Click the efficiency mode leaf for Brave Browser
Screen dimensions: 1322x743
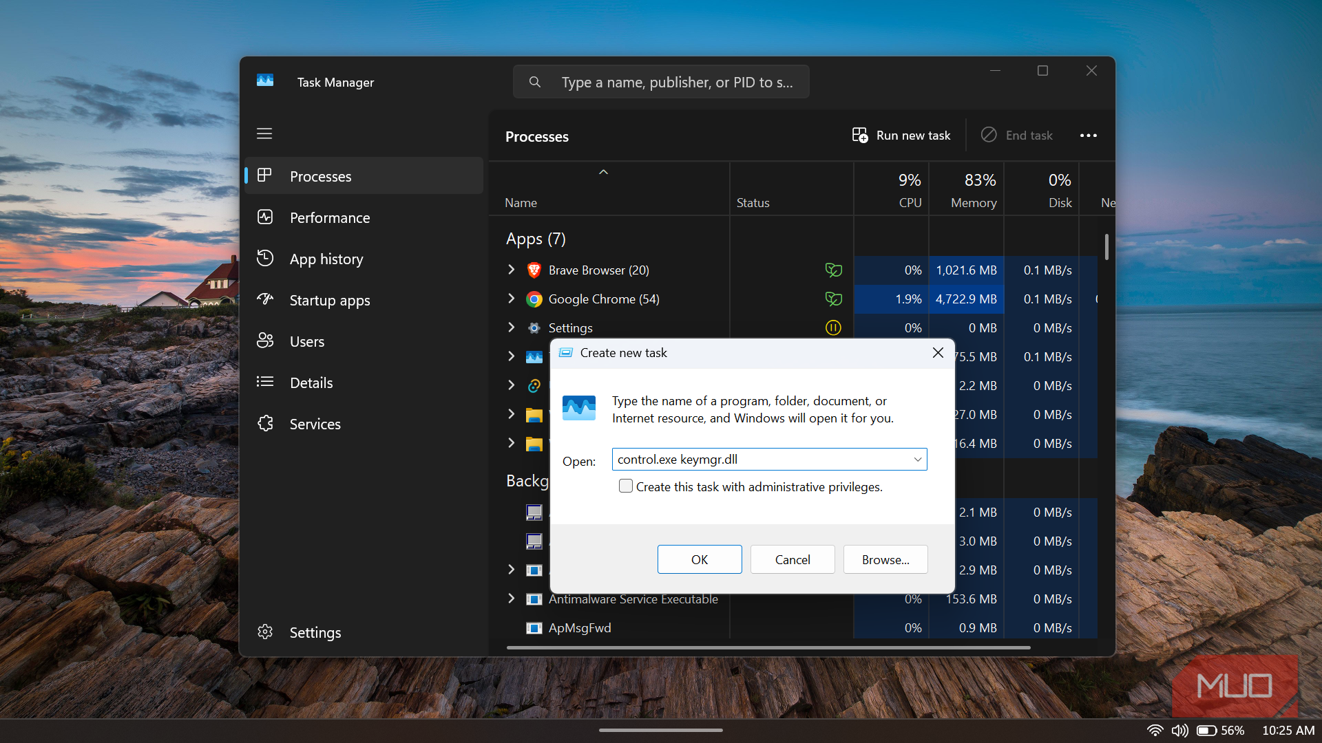pos(833,270)
